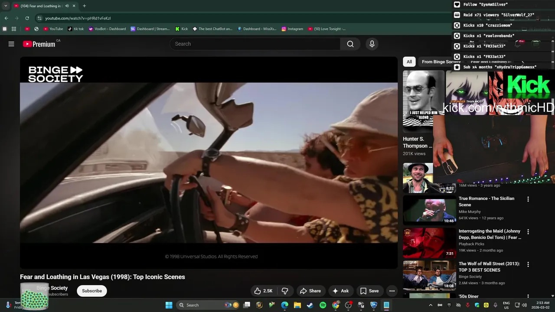Click the YouTube Premium logo
The image size is (555, 312).
(x=39, y=44)
